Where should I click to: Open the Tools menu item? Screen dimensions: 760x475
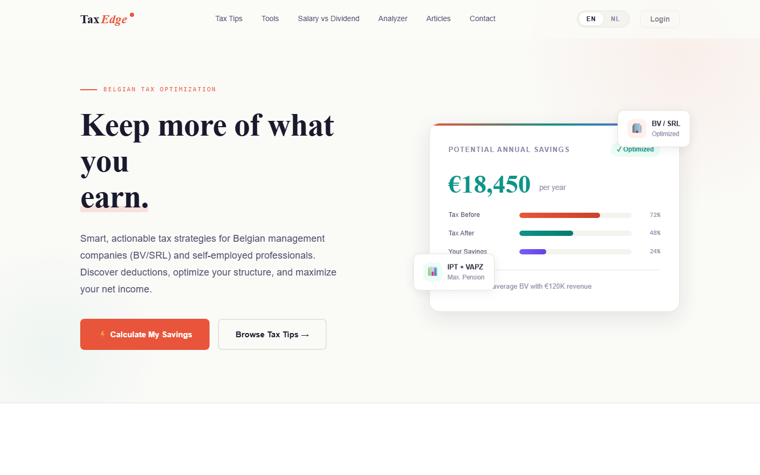pyautogui.click(x=270, y=18)
